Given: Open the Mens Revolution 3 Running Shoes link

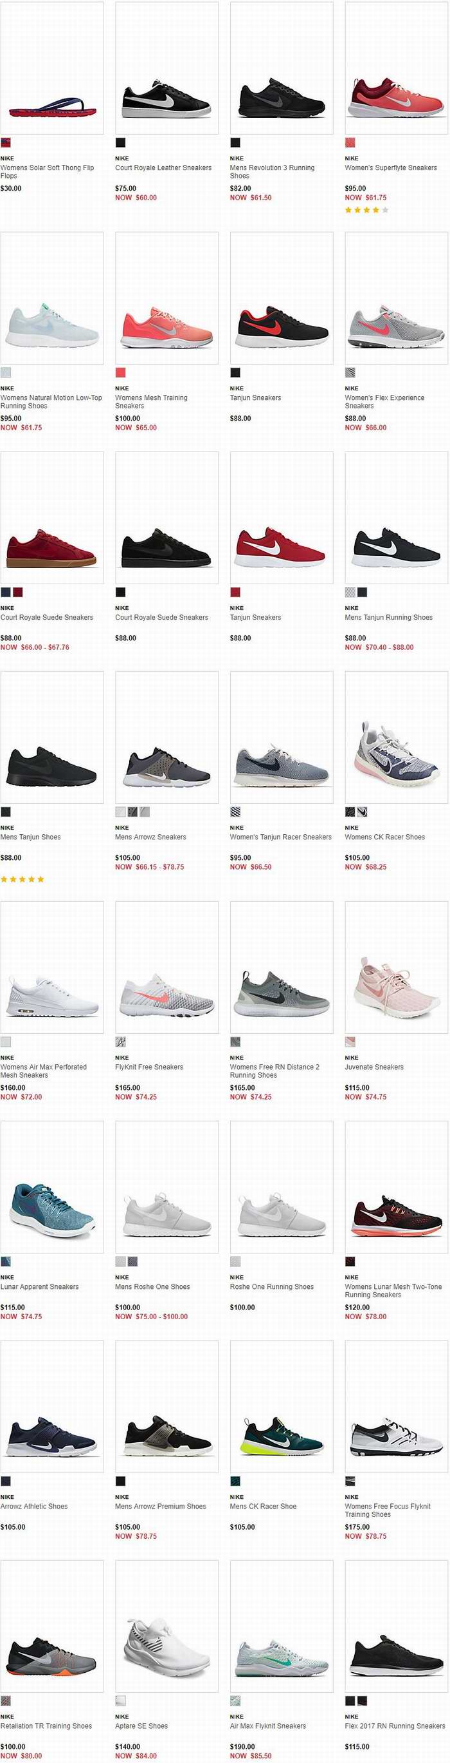Looking at the screenshot, I should [x=273, y=172].
